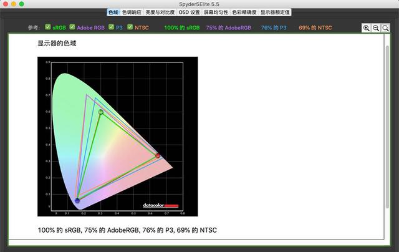Go to the OSD 设置 tab
399x252 pixels.
[189, 12]
